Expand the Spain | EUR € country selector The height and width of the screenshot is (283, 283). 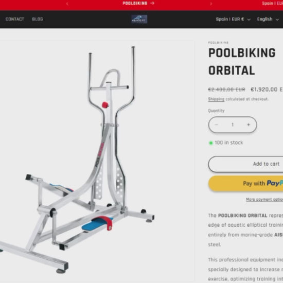click(x=233, y=19)
